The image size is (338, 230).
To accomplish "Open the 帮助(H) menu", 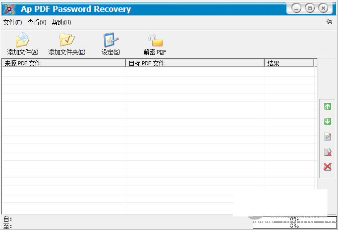I will click(x=61, y=22).
